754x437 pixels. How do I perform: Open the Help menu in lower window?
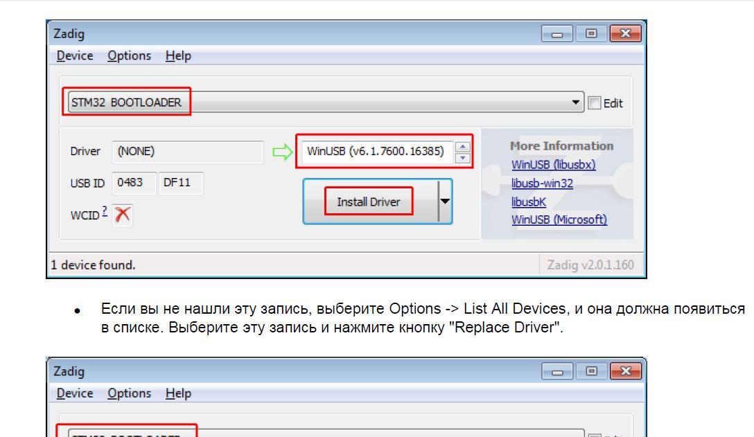pos(178,393)
